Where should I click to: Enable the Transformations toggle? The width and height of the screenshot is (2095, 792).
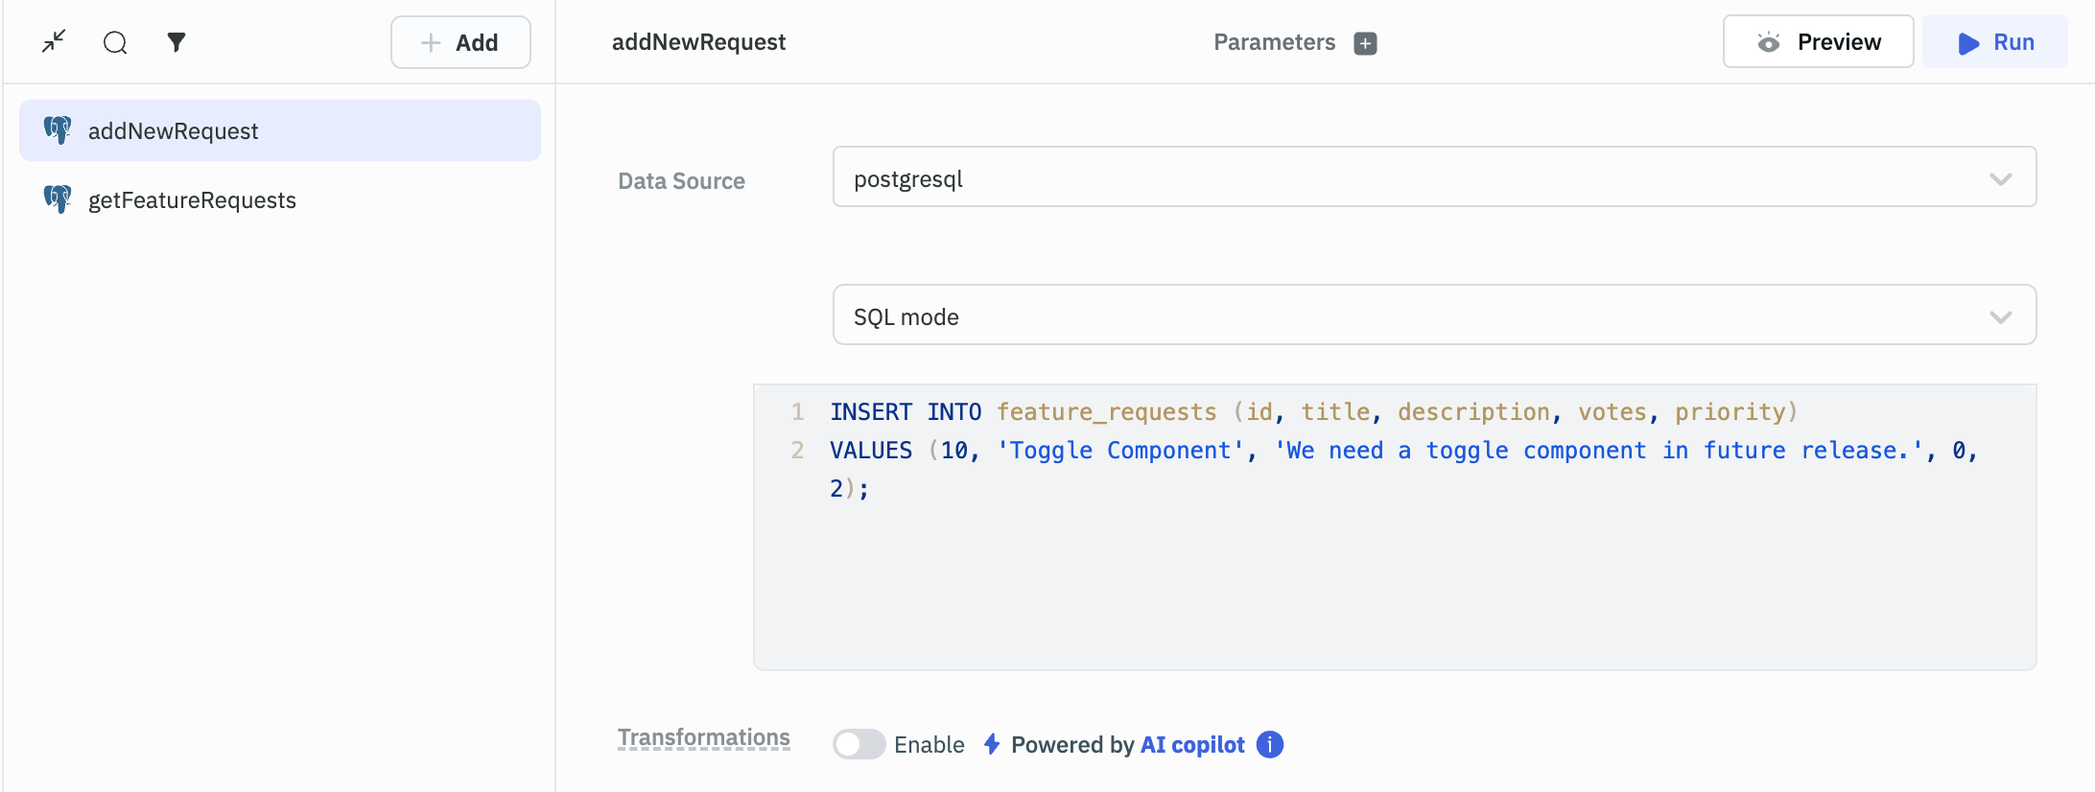click(859, 744)
